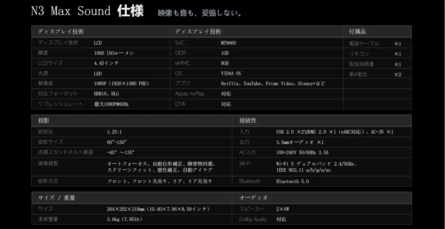Click the 'N3 Max Sound 仕様' title
This screenshot has width=445, height=229.
87,11
